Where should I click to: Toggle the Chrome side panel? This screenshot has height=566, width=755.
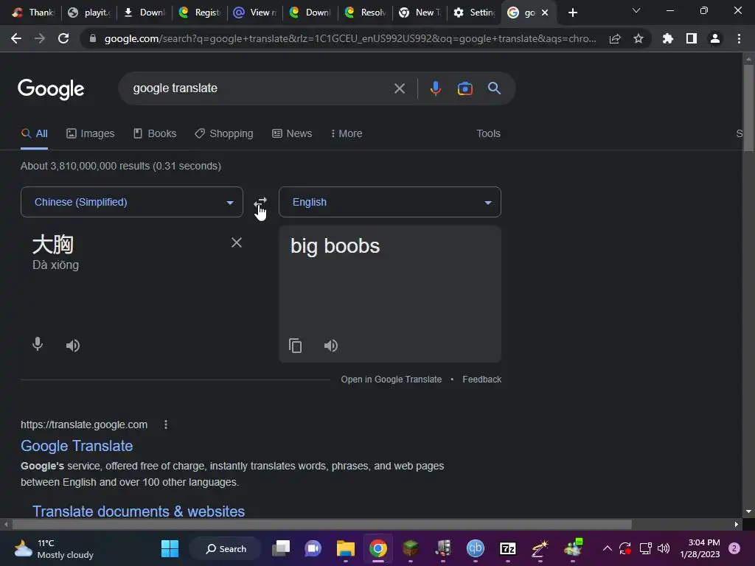click(x=692, y=38)
